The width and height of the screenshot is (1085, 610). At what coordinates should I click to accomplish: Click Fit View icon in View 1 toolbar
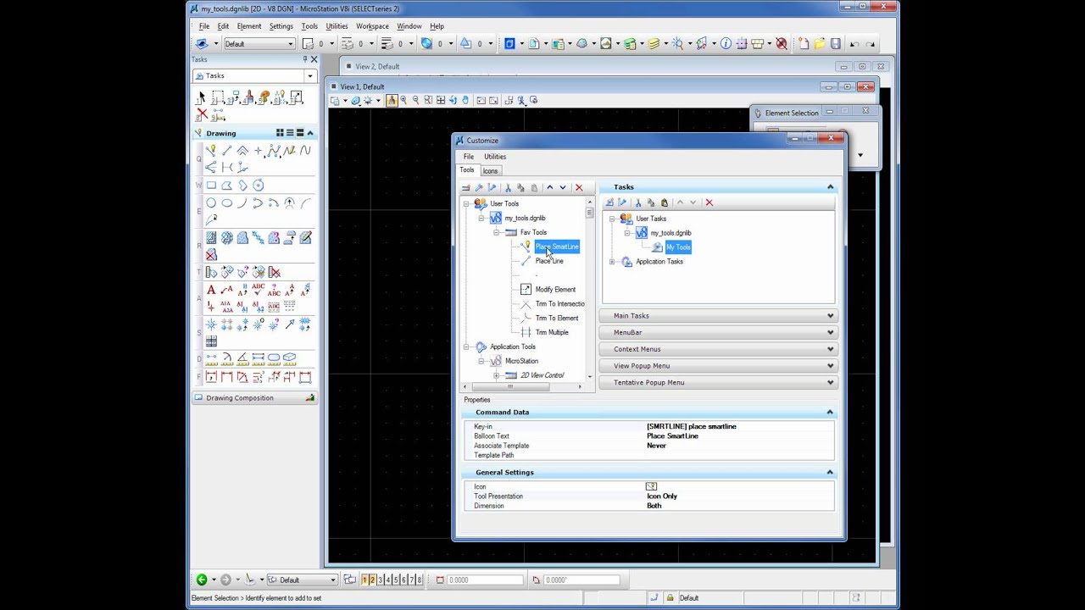pyautogui.click(x=441, y=100)
